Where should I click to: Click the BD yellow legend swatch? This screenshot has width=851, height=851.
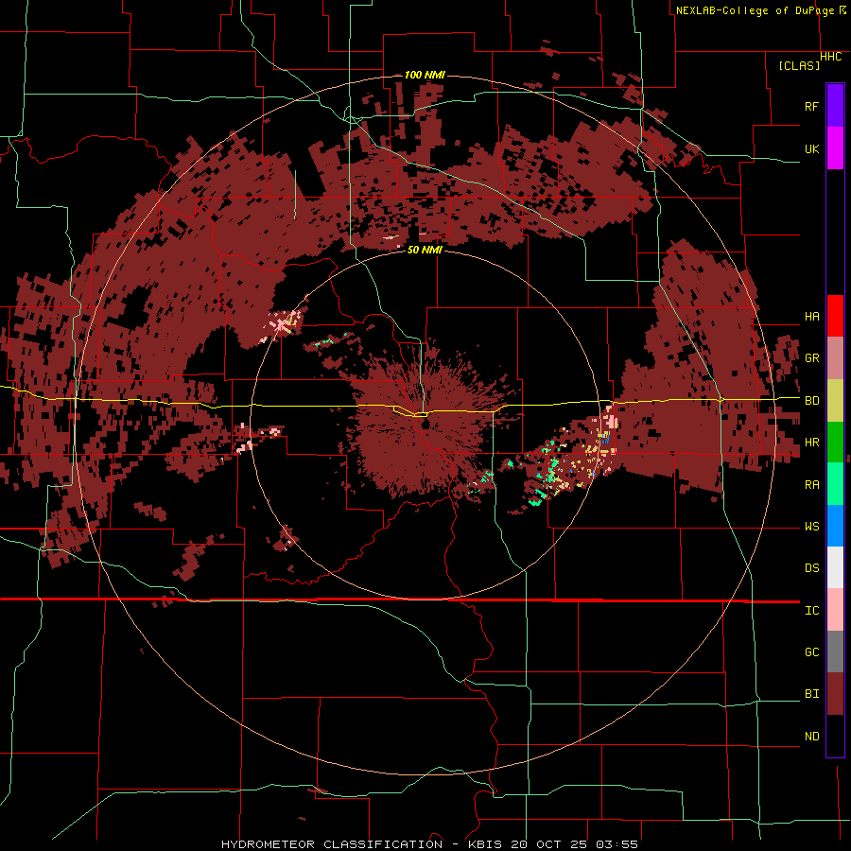[835, 401]
